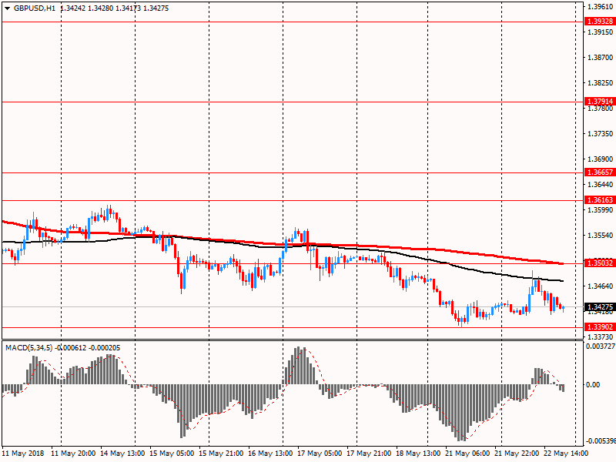Select the 17 May 21:00 time label
This screenshot has width=616, height=462.
(x=369, y=453)
